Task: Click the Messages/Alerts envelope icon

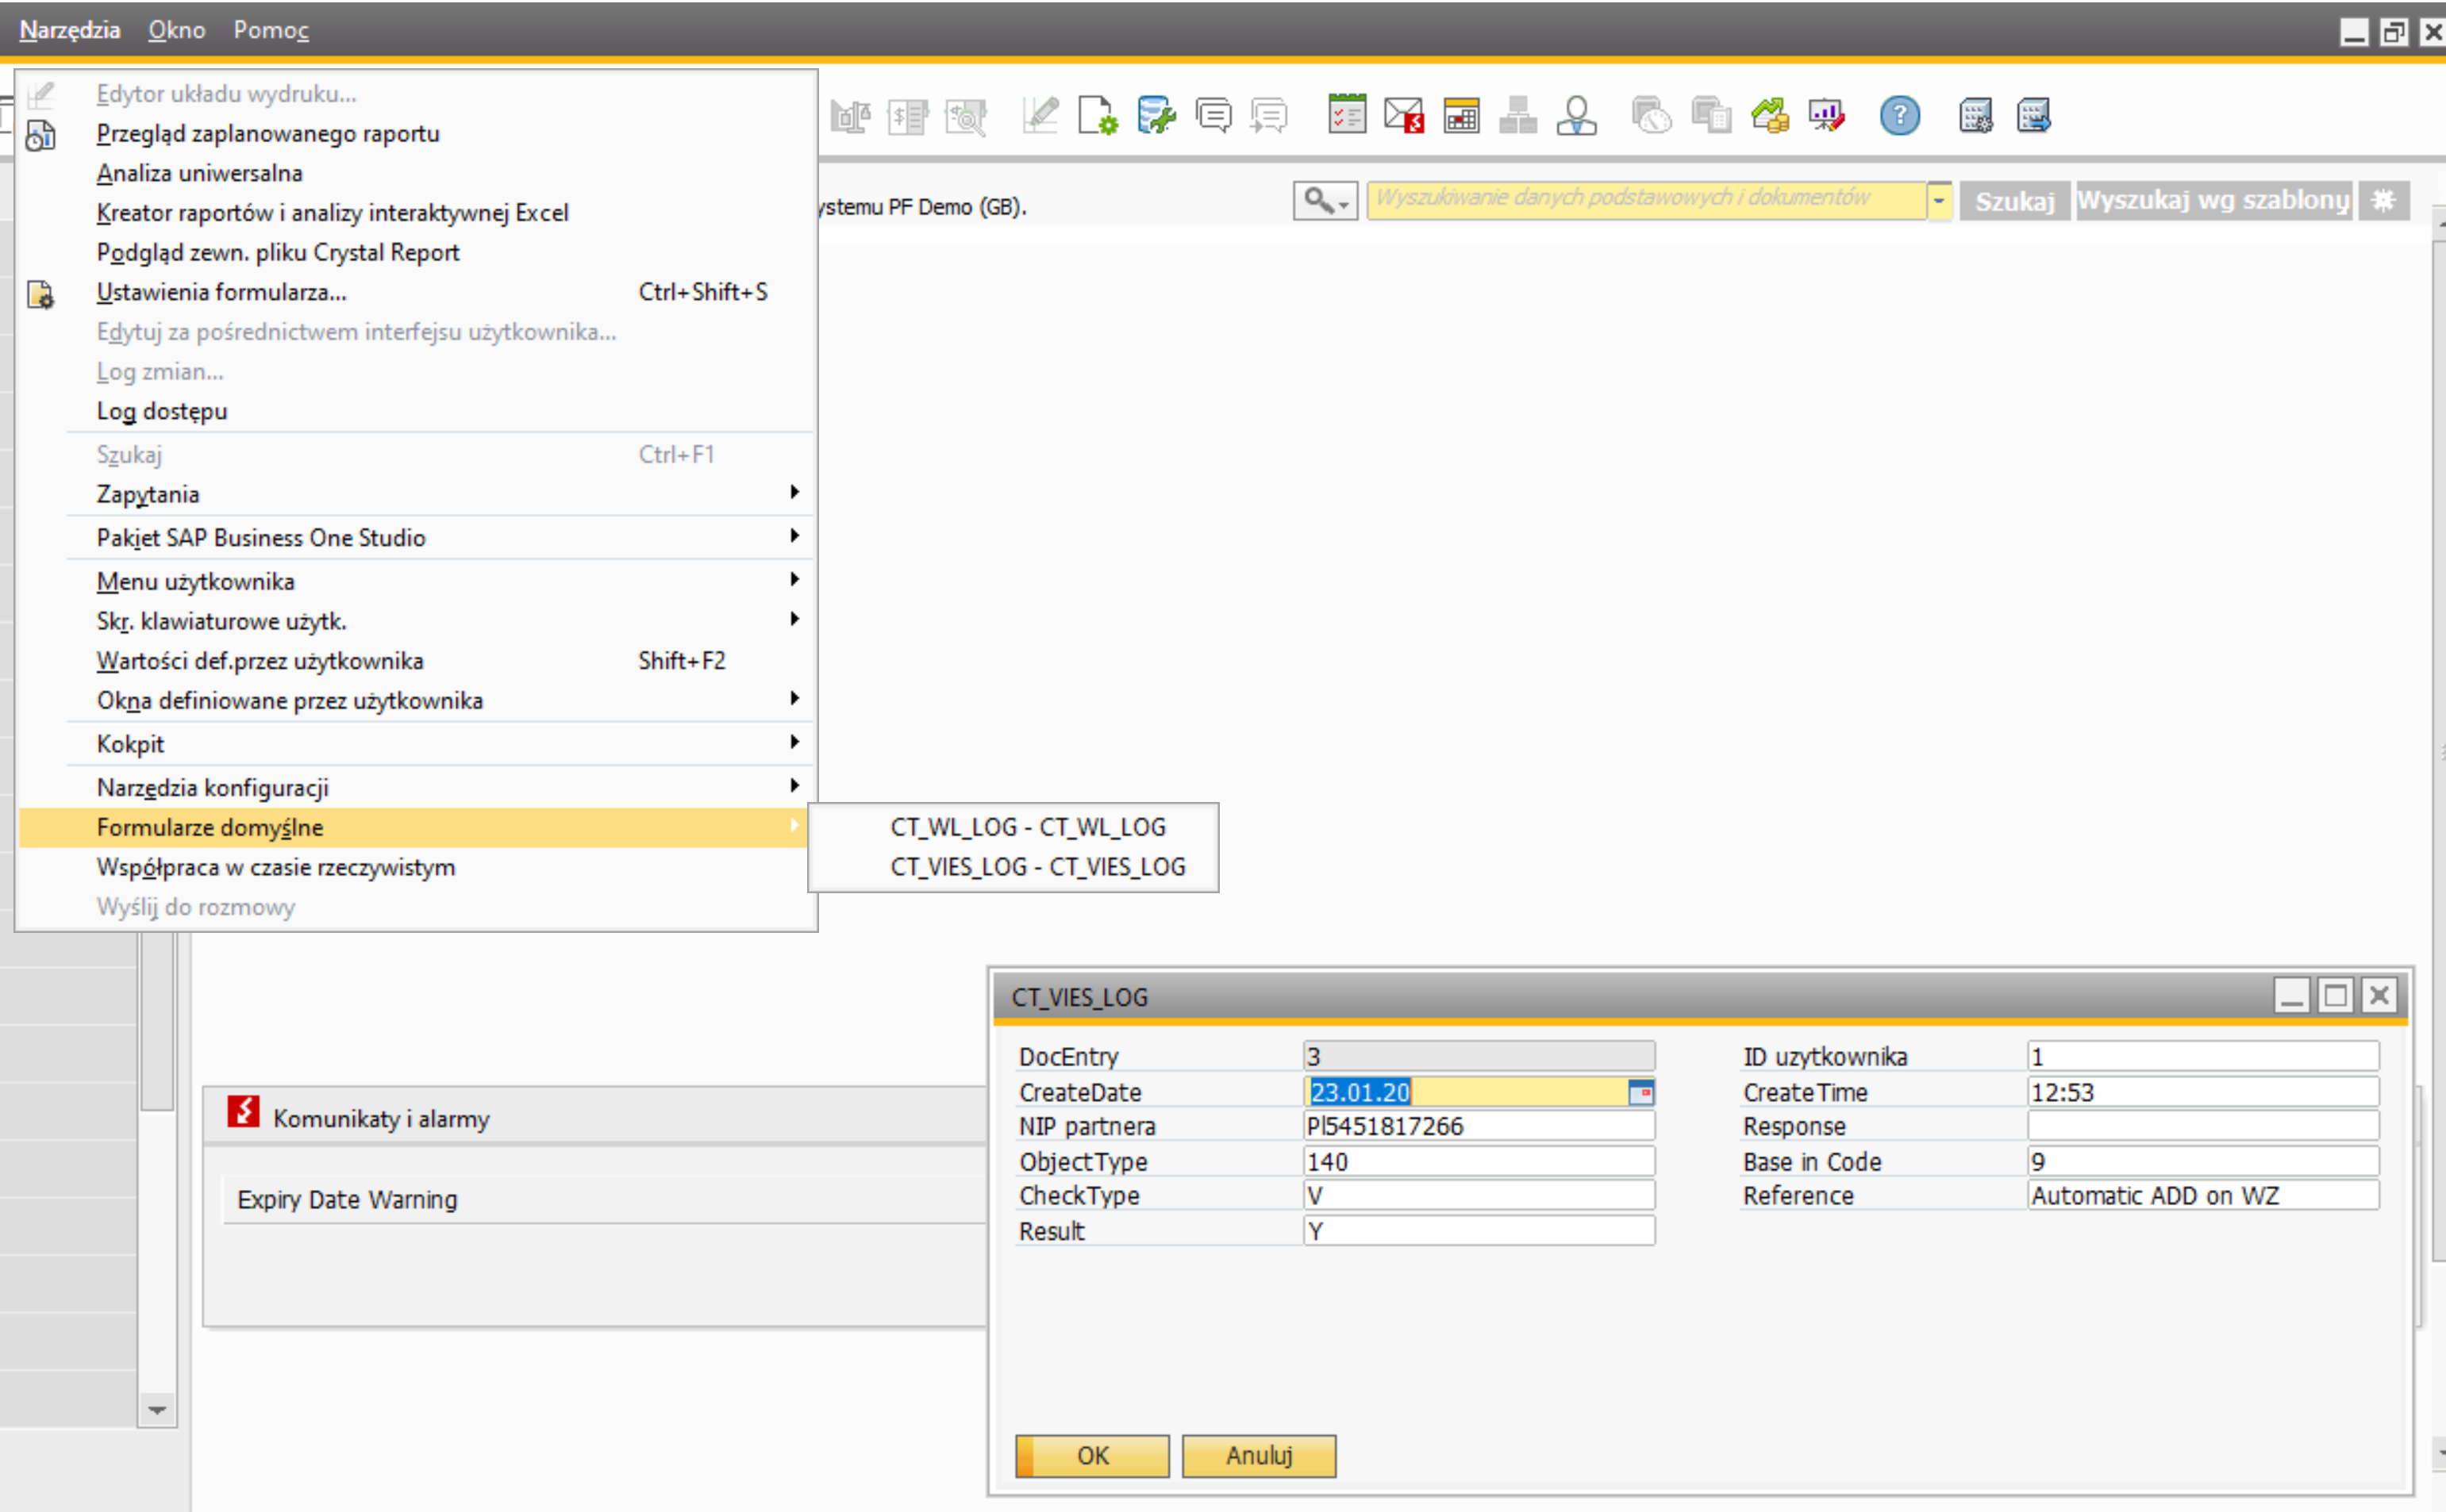Action: [1404, 116]
